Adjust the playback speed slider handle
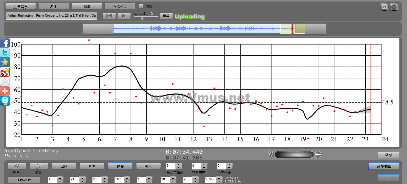This screenshot has width=407, height=184. (x=142, y=18)
